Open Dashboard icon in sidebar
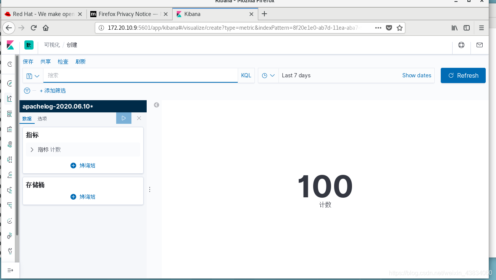The width and height of the screenshot is (496, 280). [x=10, y=114]
